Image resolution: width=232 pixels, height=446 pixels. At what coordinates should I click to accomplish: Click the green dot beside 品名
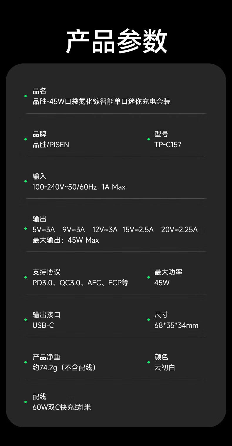pos(26,96)
